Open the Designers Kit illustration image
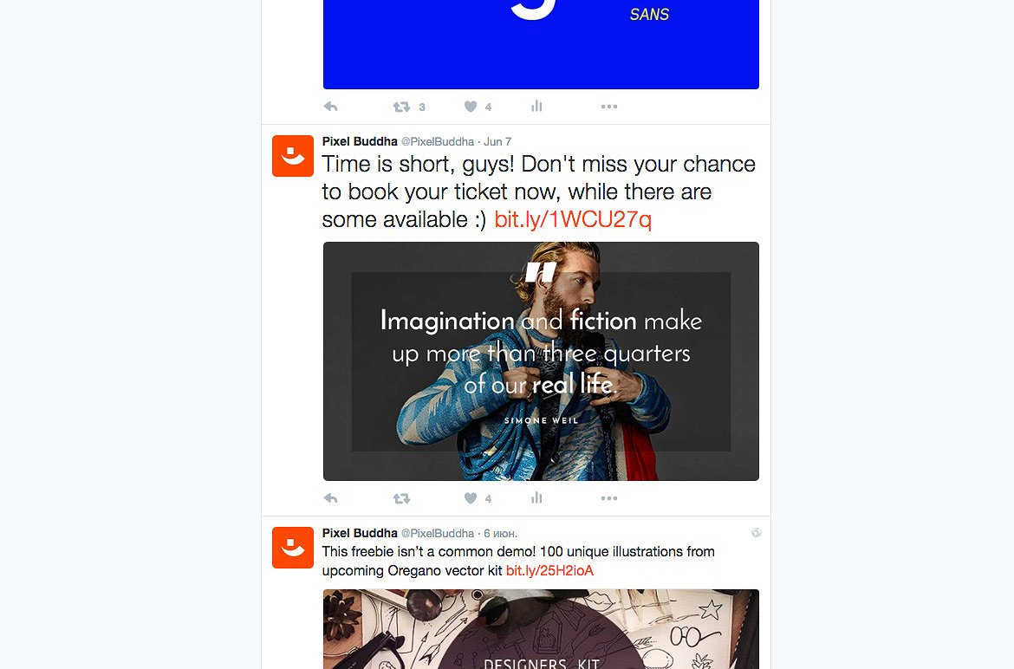The height and width of the screenshot is (669, 1014). coord(542,629)
